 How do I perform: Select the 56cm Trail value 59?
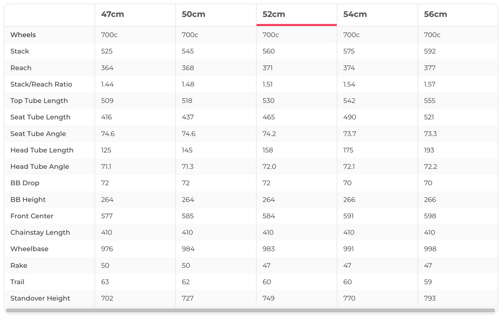pyautogui.click(x=428, y=282)
